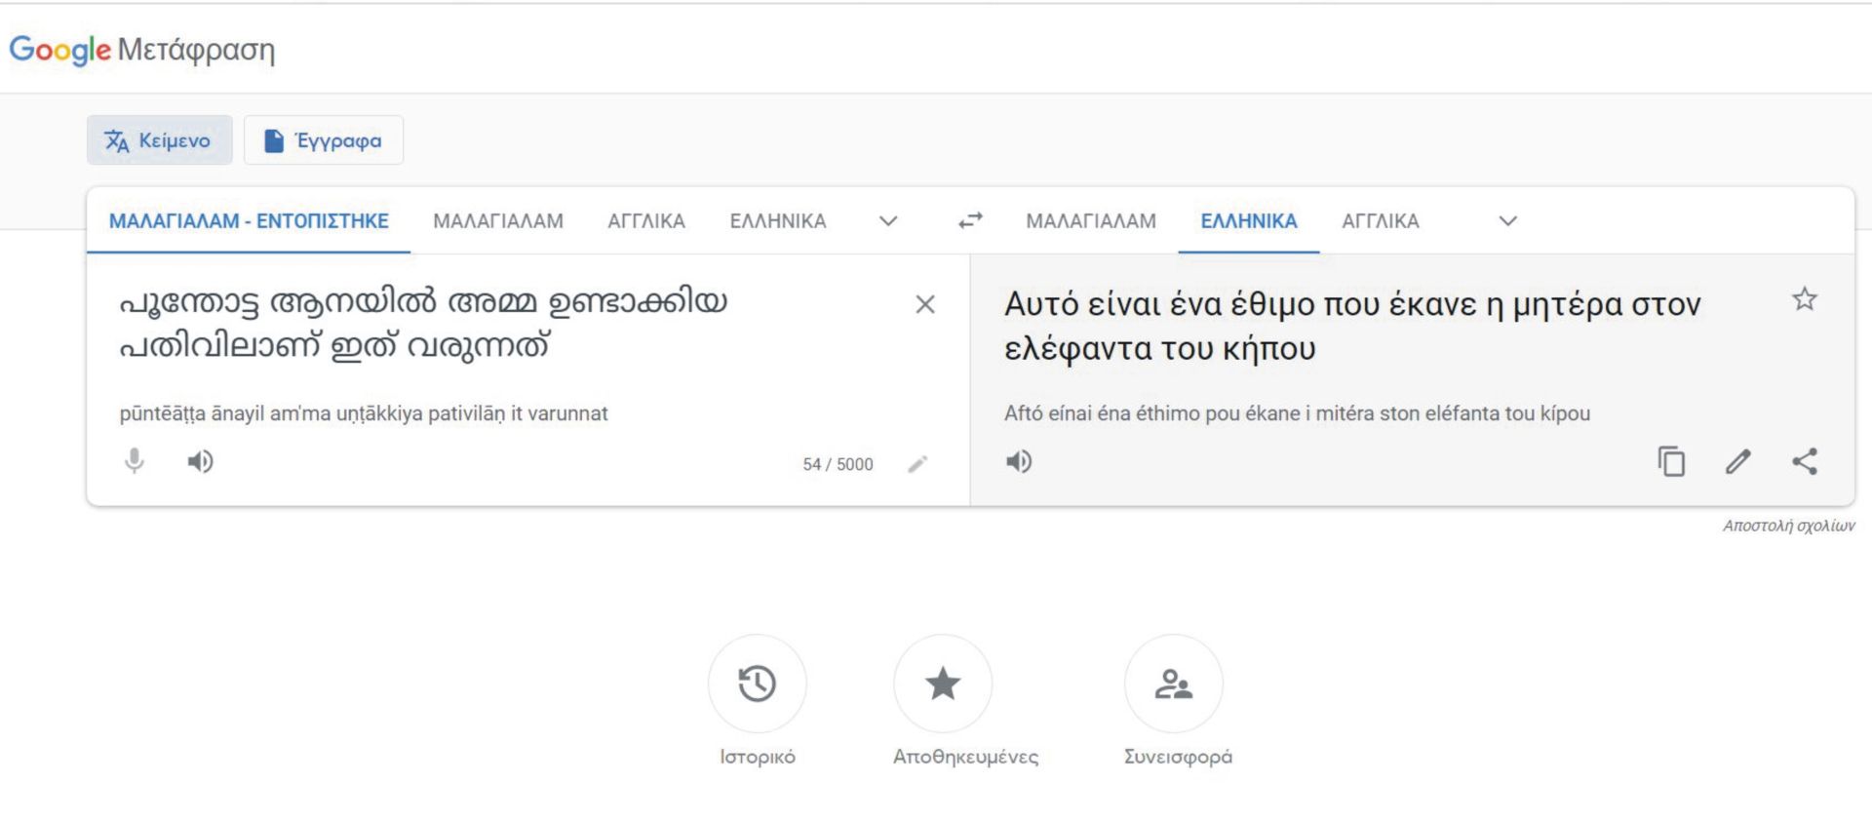Image resolution: width=1872 pixels, height=822 pixels.
Task: Save the translation with the star icon
Action: [1805, 299]
